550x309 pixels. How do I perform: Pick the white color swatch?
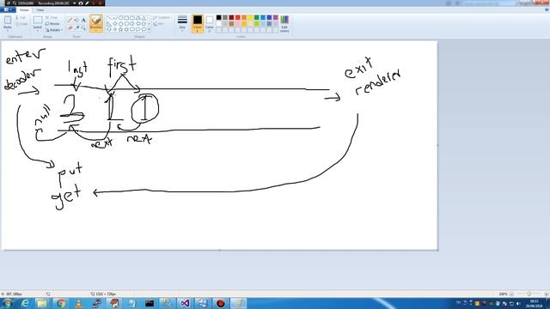(x=219, y=24)
